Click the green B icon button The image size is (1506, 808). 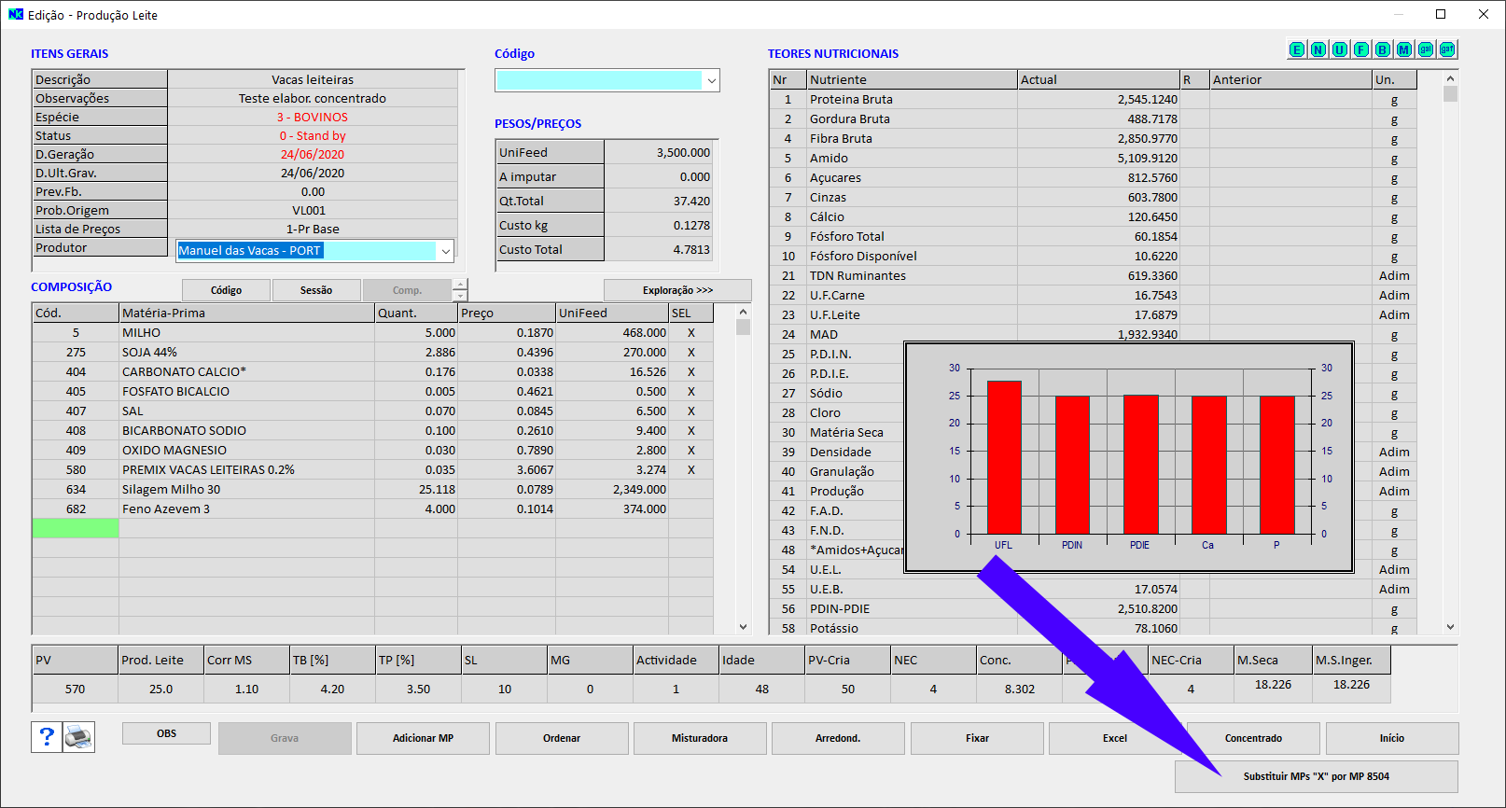pyautogui.click(x=1382, y=49)
